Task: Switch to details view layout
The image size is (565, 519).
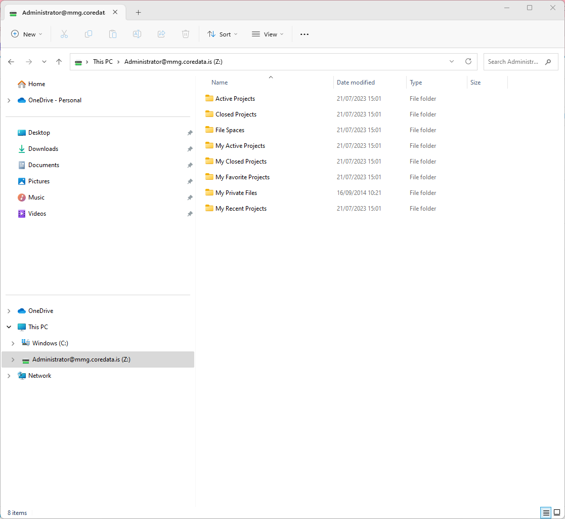Action: click(546, 512)
